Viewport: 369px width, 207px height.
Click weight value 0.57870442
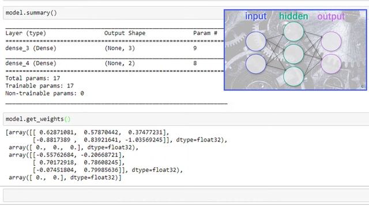(101, 132)
